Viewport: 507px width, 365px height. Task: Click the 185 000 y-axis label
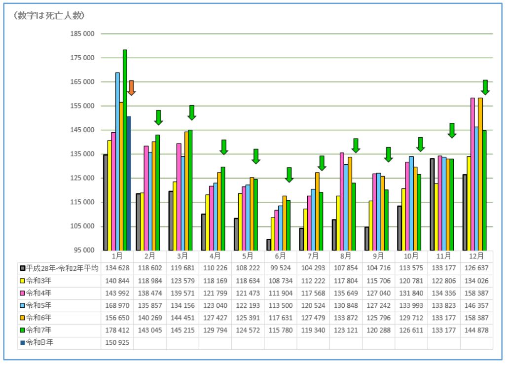82,34
